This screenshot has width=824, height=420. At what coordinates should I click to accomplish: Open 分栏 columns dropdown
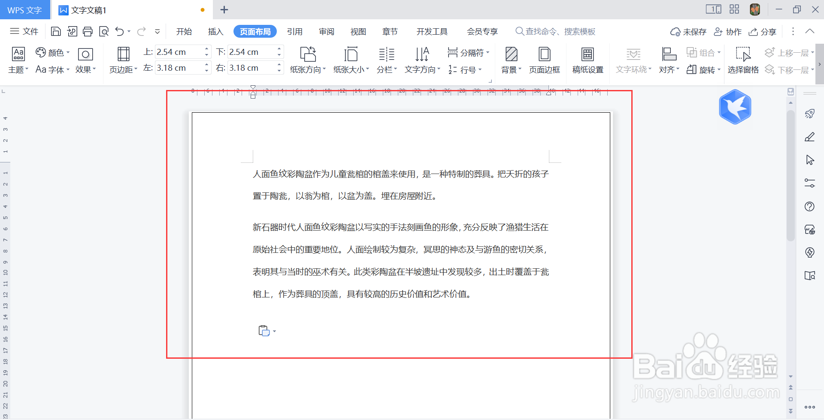click(x=387, y=60)
